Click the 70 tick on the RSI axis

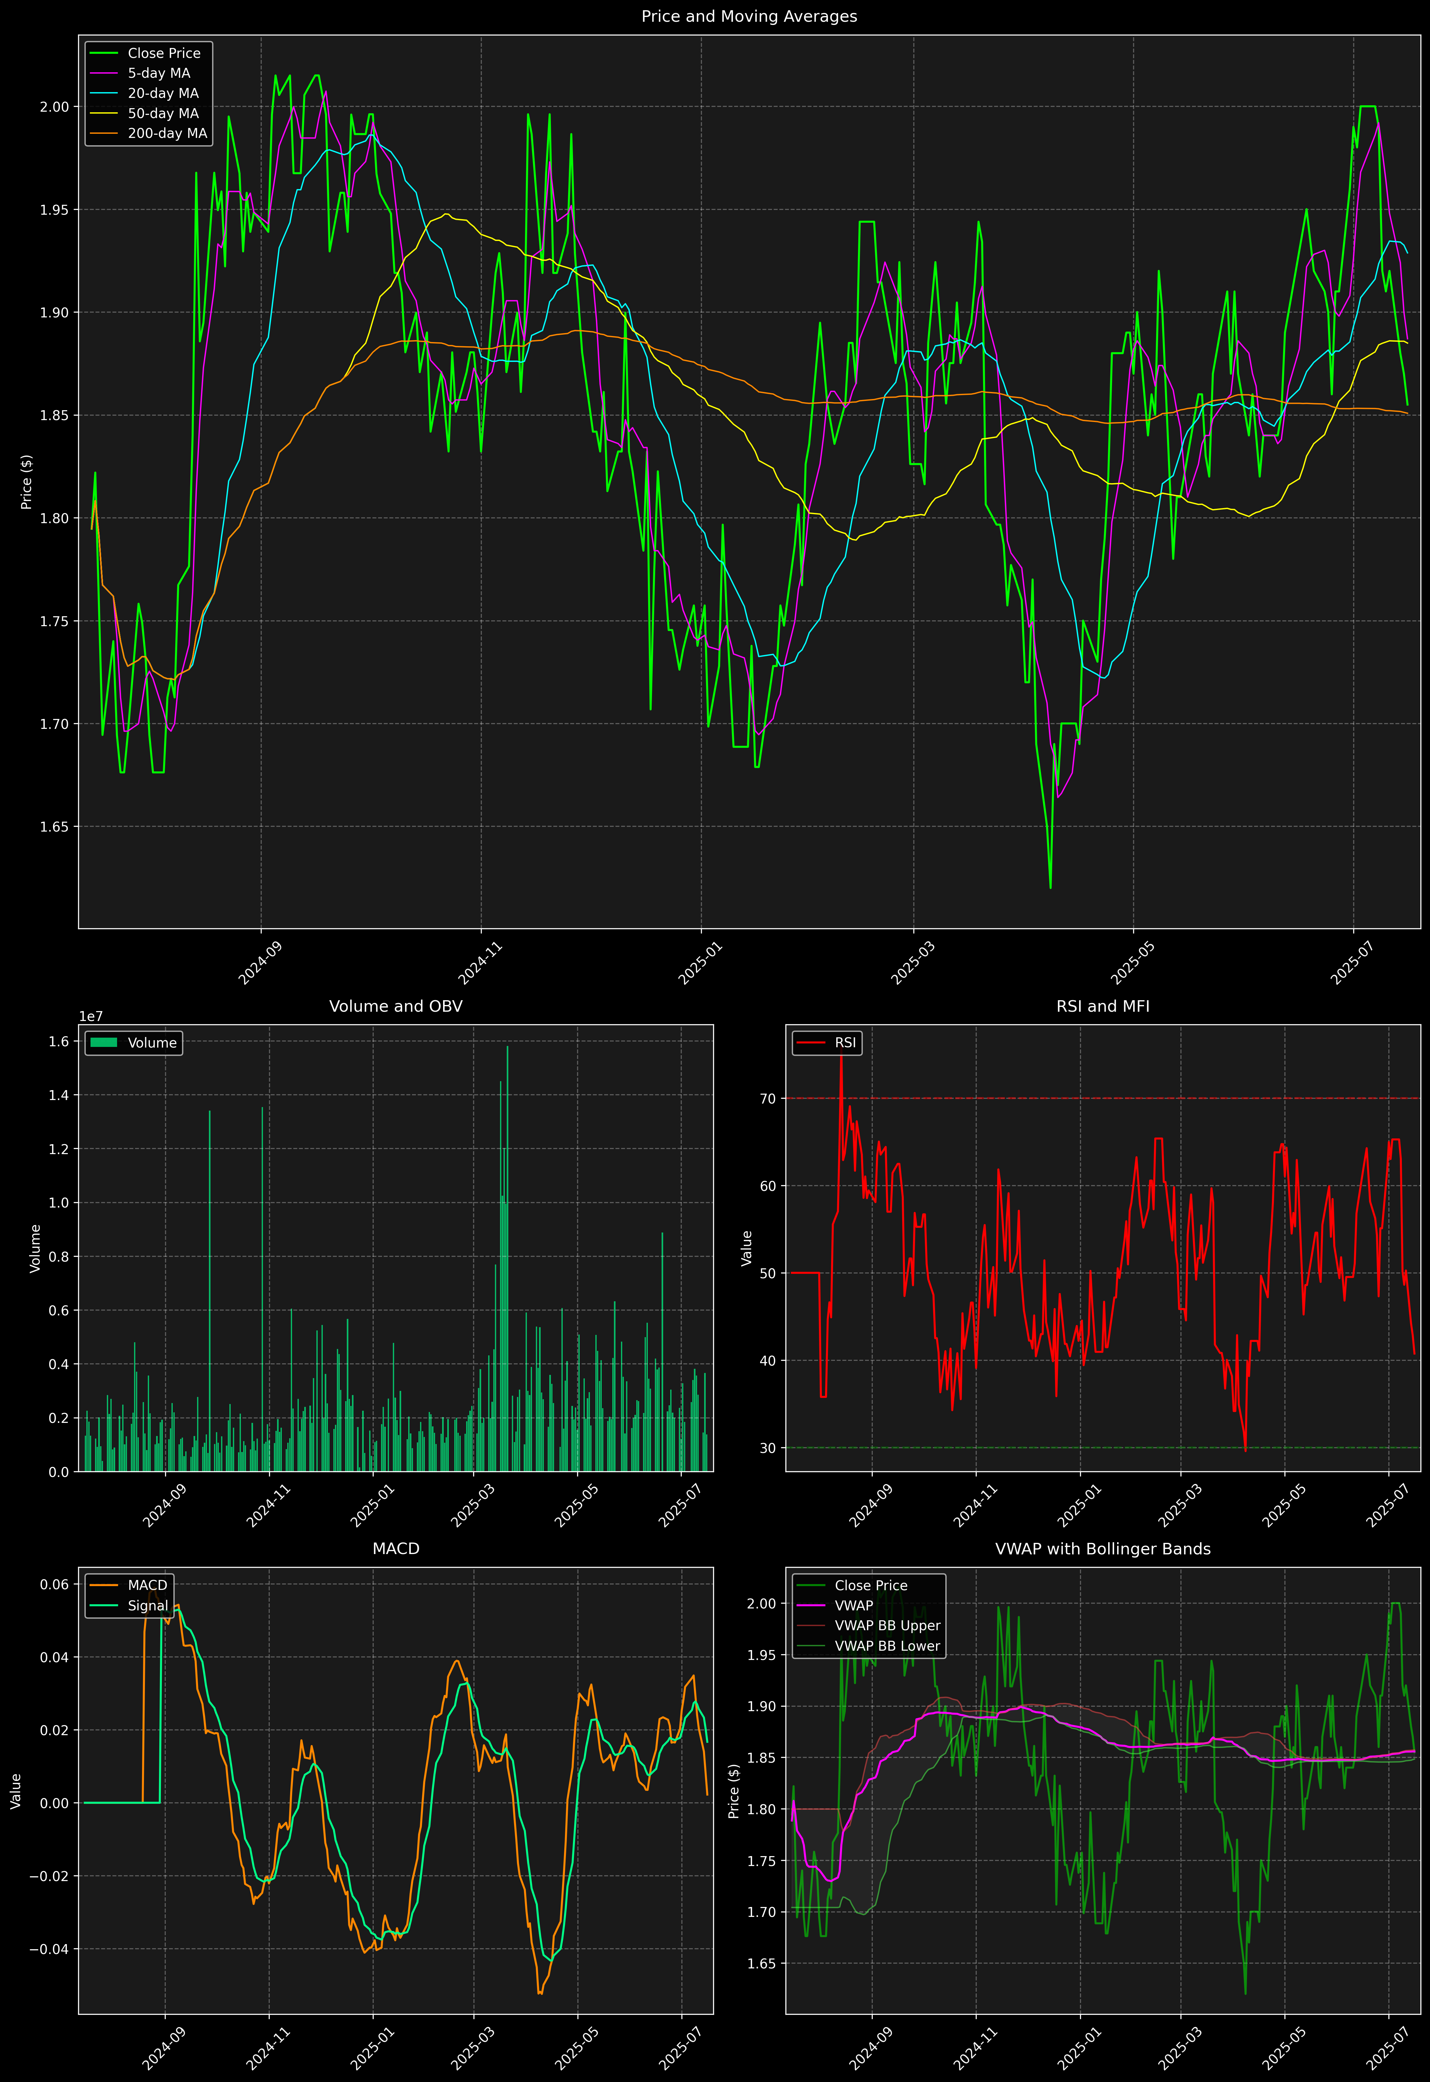(768, 1098)
